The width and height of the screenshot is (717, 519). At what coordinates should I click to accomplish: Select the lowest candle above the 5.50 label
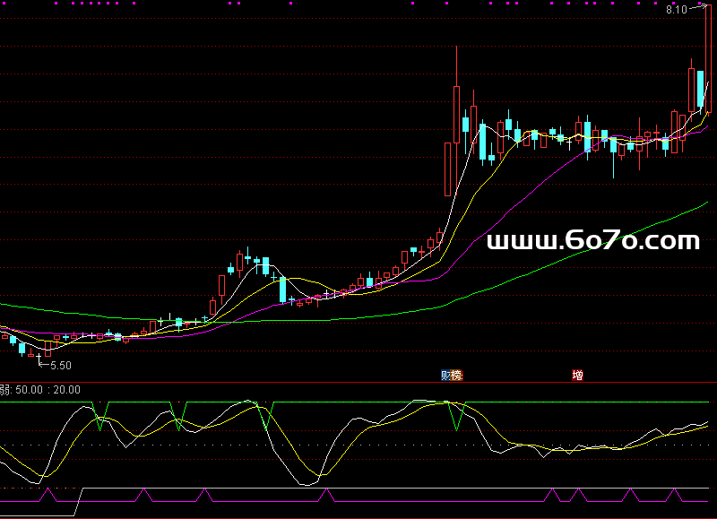39,355
